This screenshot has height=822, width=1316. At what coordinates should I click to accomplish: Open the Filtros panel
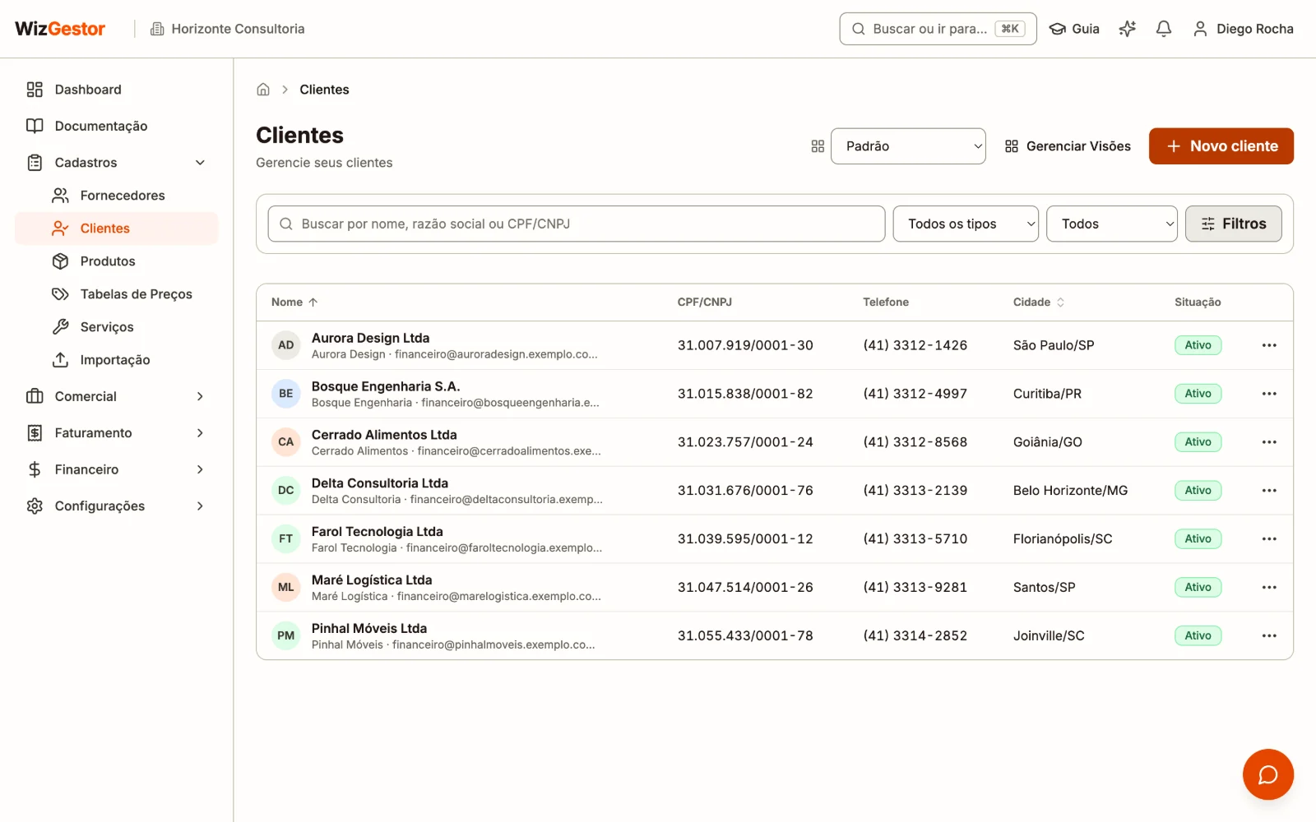click(x=1233, y=224)
